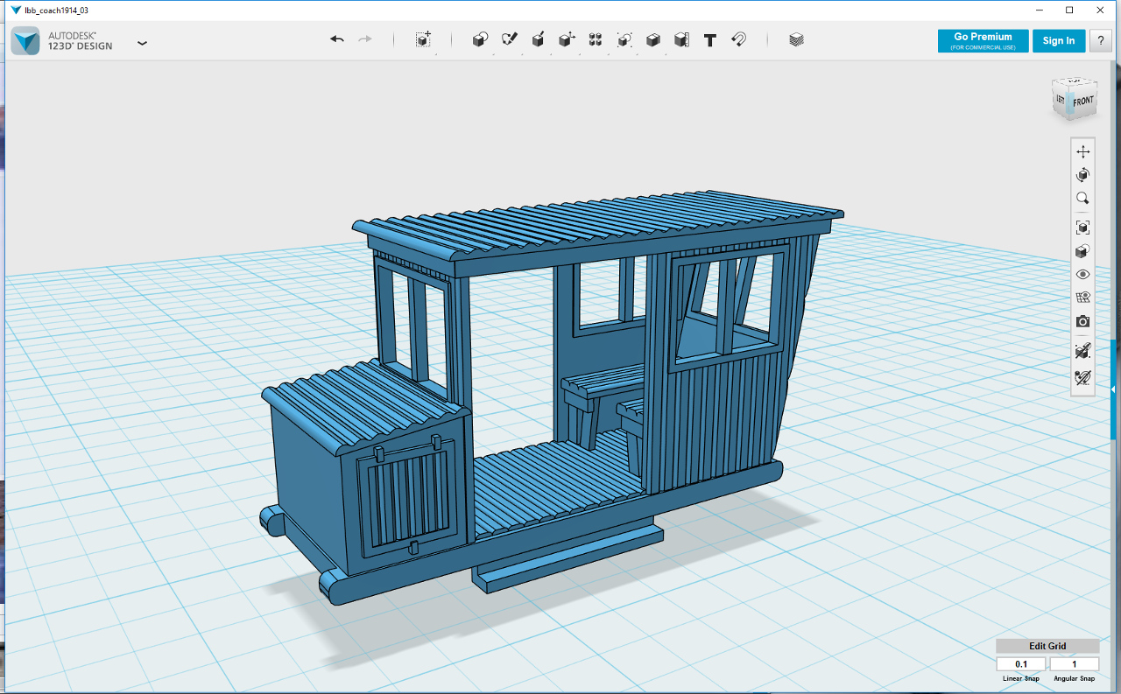Open the Help question mark button
1121x694 pixels.
coord(1101,40)
